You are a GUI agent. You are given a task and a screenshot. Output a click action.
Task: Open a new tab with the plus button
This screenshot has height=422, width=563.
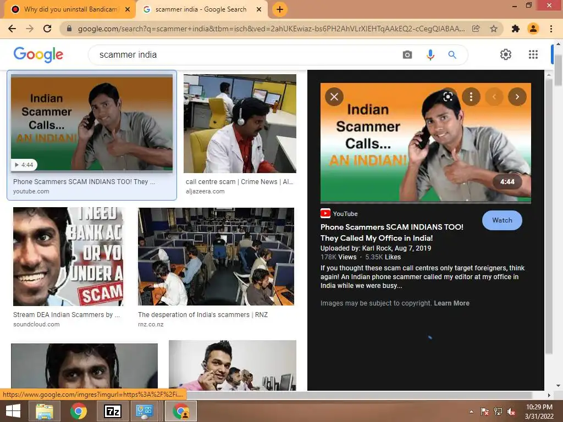(x=280, y=9)
